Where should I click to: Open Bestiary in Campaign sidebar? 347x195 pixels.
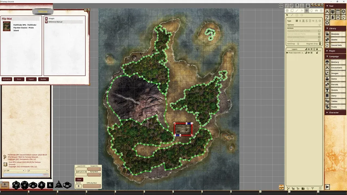point(335,62)
